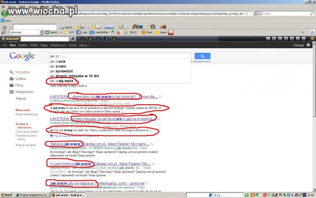Click the I.R.I.S. taskbar toolbar
The height and width of the screenshot is (198, 316).
coord(214,195)
